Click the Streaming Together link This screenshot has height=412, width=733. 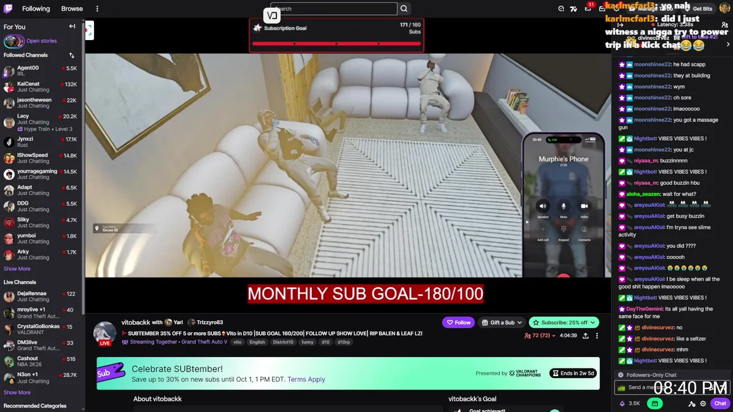point(153,342)
